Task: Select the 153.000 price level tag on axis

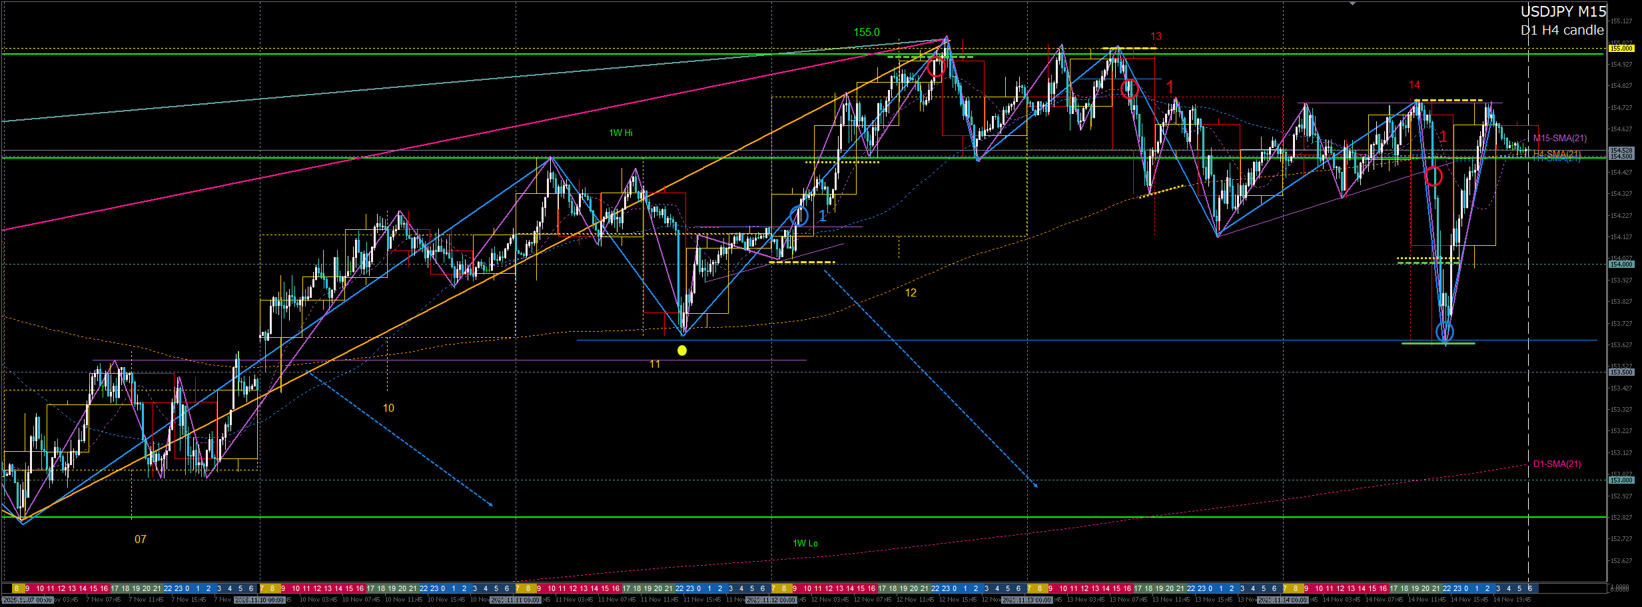Action: pyautogui.click(x=1621, y=480)
